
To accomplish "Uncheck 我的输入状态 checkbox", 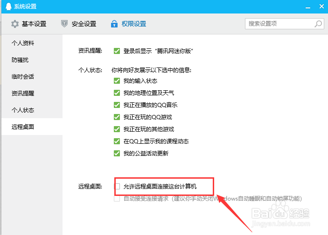I will pyautogui.click(x=117, y=81).
